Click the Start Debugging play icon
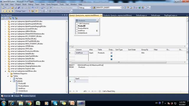Image resolution: width=189 pixels, height=106 pixels. pos(51,8)
